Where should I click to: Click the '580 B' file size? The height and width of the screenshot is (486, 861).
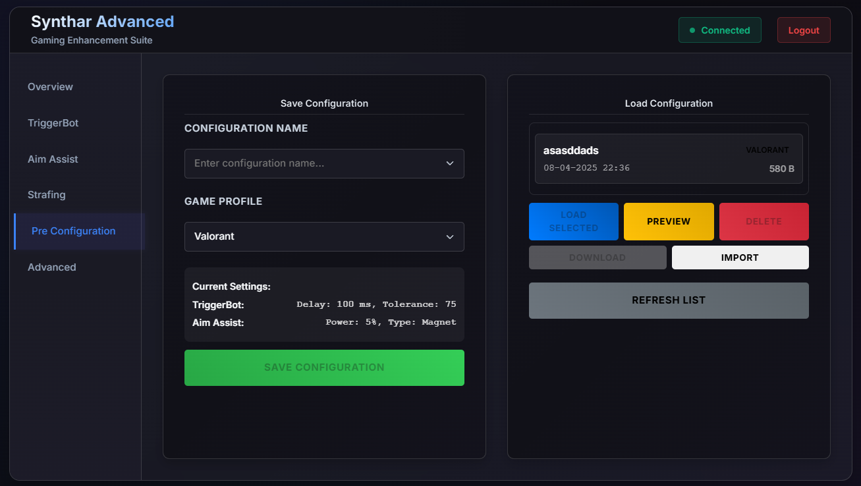(782, 169)
